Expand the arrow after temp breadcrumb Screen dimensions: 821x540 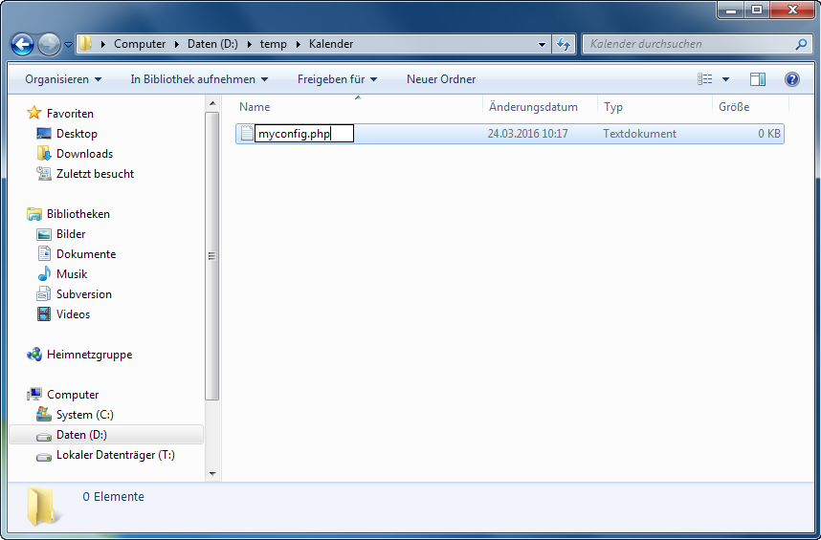click(x=299, y=44)
